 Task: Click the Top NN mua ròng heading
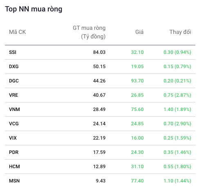pos(34,9)
